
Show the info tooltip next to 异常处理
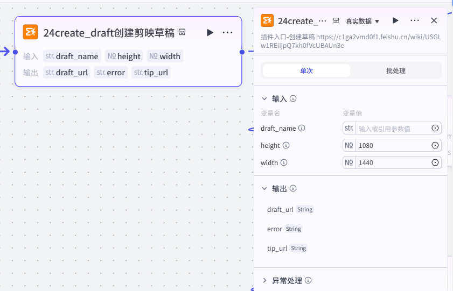point(308,280)
